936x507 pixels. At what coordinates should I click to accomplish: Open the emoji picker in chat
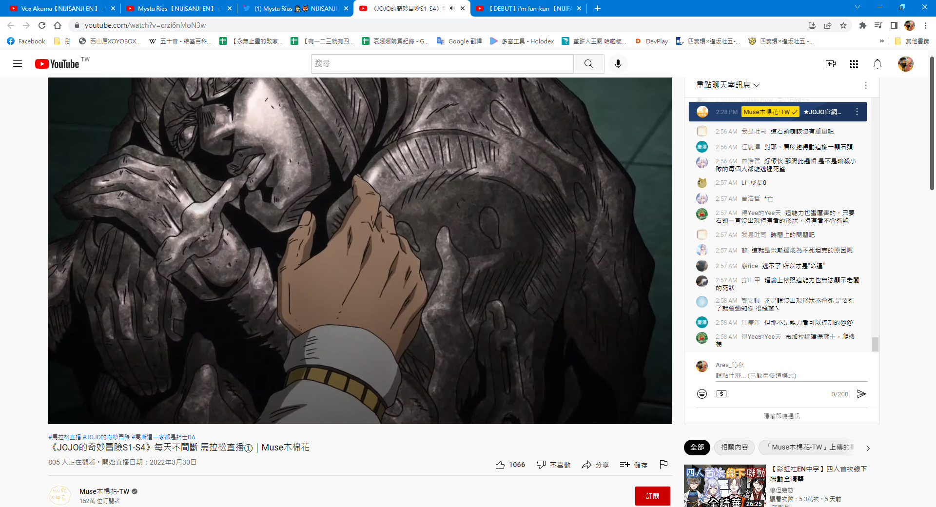coord(702,394)
